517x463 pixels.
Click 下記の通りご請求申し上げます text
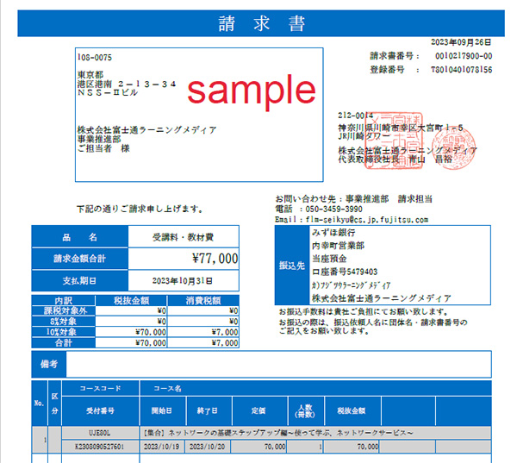point(140,209)
